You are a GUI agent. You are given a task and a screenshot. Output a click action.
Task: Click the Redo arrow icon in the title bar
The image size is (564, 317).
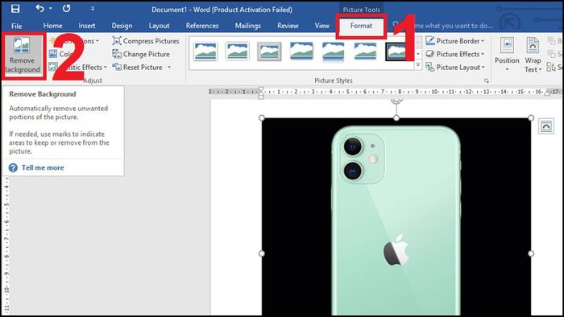[x=67, y=8]
